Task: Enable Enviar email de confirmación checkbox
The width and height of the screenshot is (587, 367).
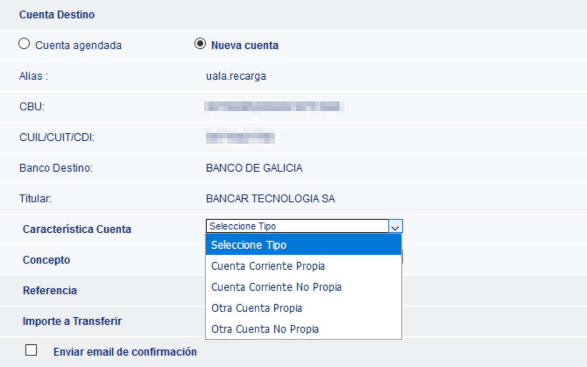Action: tap(31, 350)
